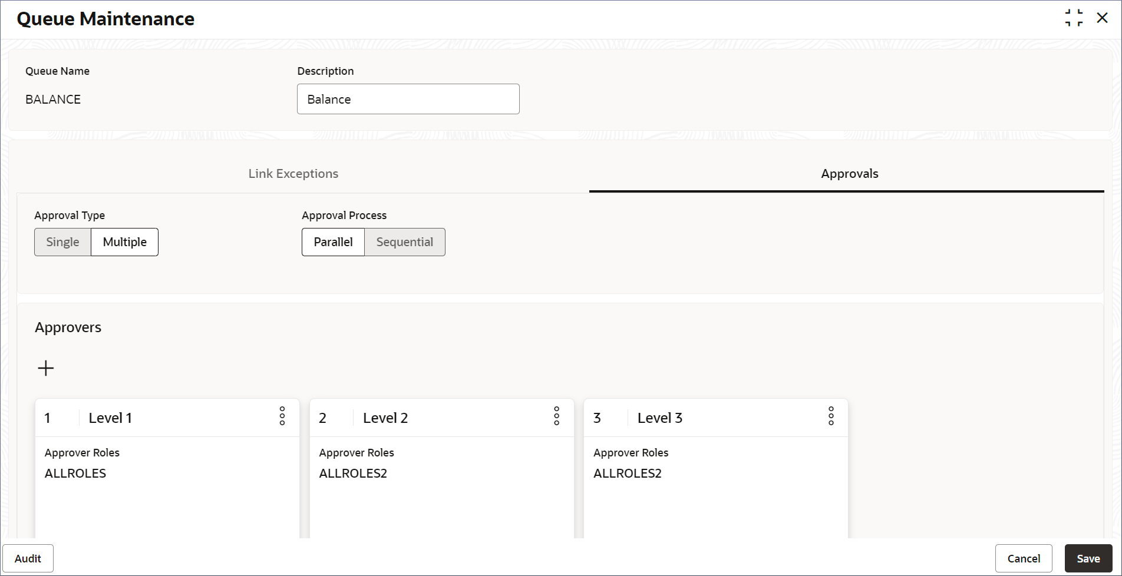The height and width of the screenshot is (576, 1122).
Task: Switch to Approvals tab
Action: click(849, 174)
